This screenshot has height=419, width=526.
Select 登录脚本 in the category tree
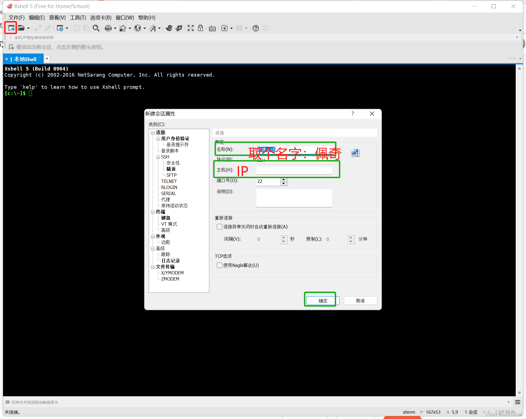click(170, 151)
